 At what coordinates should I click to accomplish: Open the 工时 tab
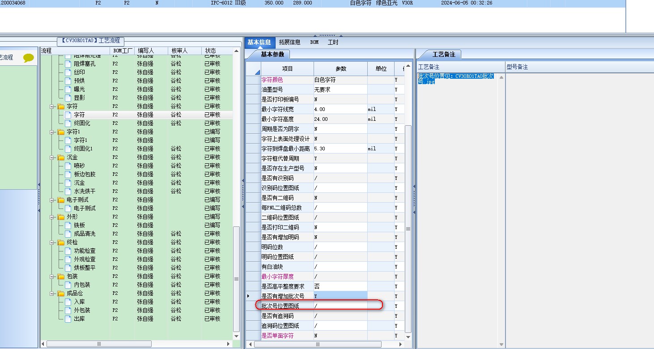333,43
